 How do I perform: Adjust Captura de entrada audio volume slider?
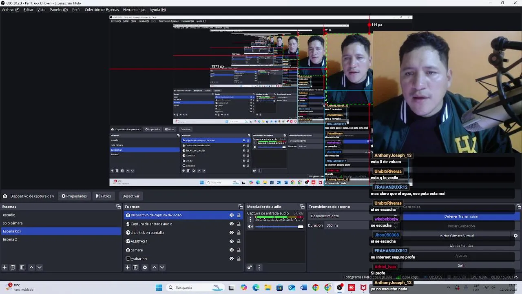click(x=279, y=227)
